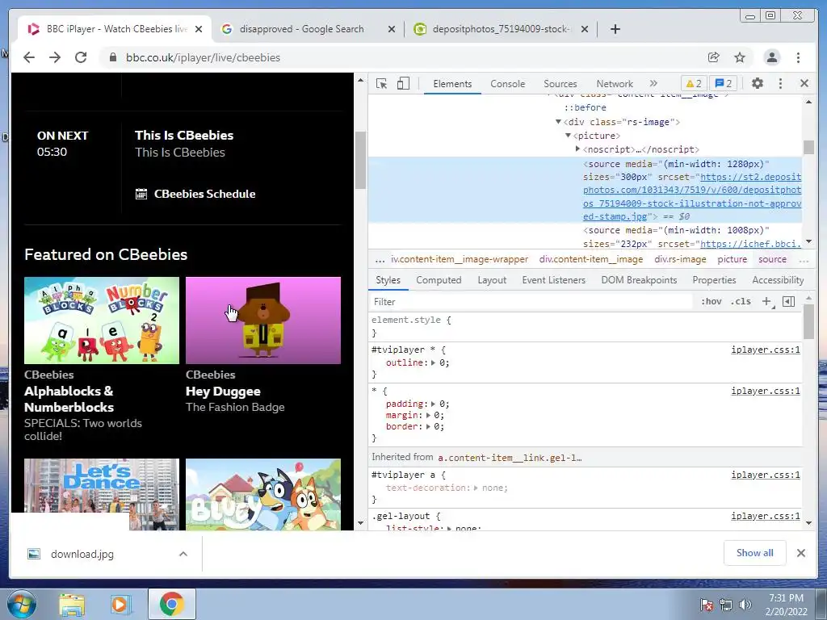Click breadcrumb picture element
827x620 pixels.
(x=732, y=259)
